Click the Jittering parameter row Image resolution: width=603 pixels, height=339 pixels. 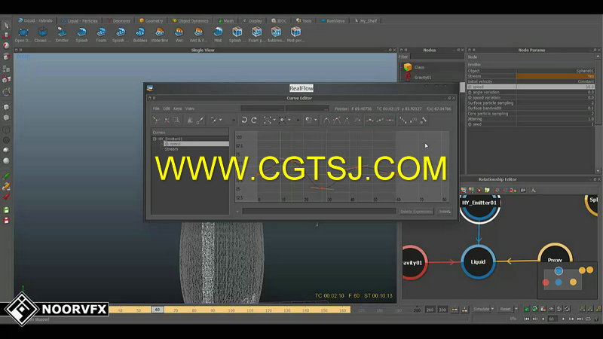[531, 119]
